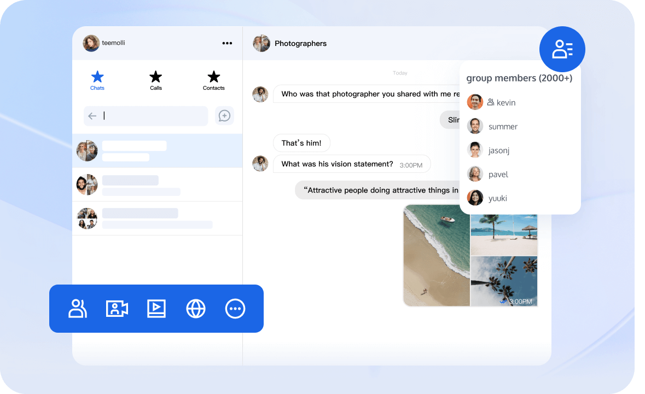This screenshot has height=394, width=645.
Task: Click the globe icon in the bottom toolbar
Action: (196, 309)
